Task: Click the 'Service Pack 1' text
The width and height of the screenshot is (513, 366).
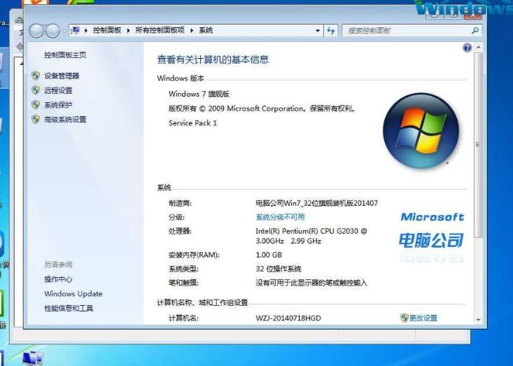Action: pos(192,123)
